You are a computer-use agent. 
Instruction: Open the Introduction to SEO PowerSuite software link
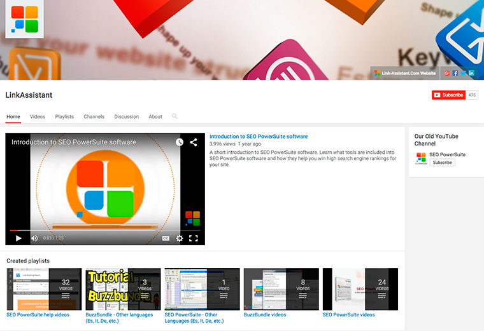pyautogui.click(x=259, y=137)
